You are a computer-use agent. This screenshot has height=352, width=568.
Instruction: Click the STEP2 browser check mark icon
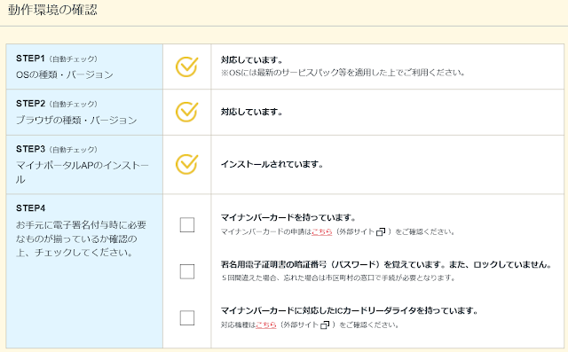187,112
